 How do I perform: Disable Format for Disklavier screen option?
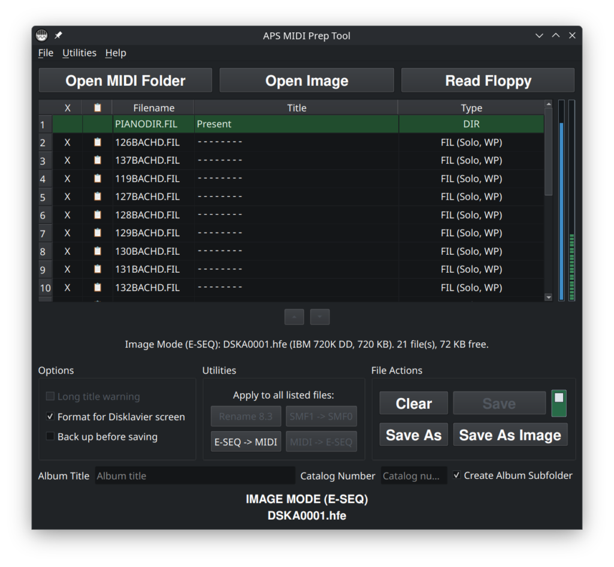(x=50, y=417)
